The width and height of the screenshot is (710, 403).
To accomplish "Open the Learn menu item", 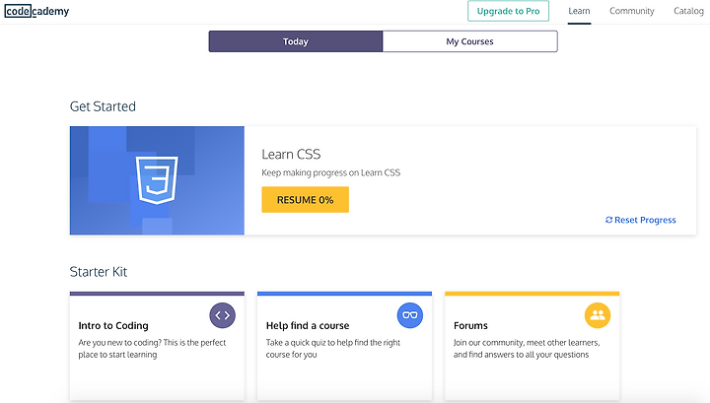I will click(x=579, y=11).
